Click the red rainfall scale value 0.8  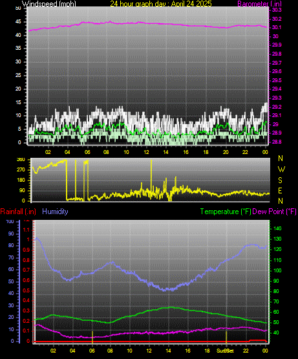point(27,260)
